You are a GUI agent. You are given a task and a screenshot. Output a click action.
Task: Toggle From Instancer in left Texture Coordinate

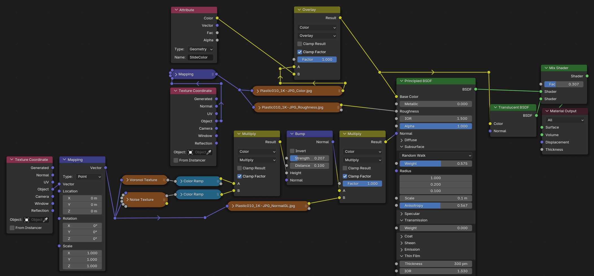click(12, 228)
